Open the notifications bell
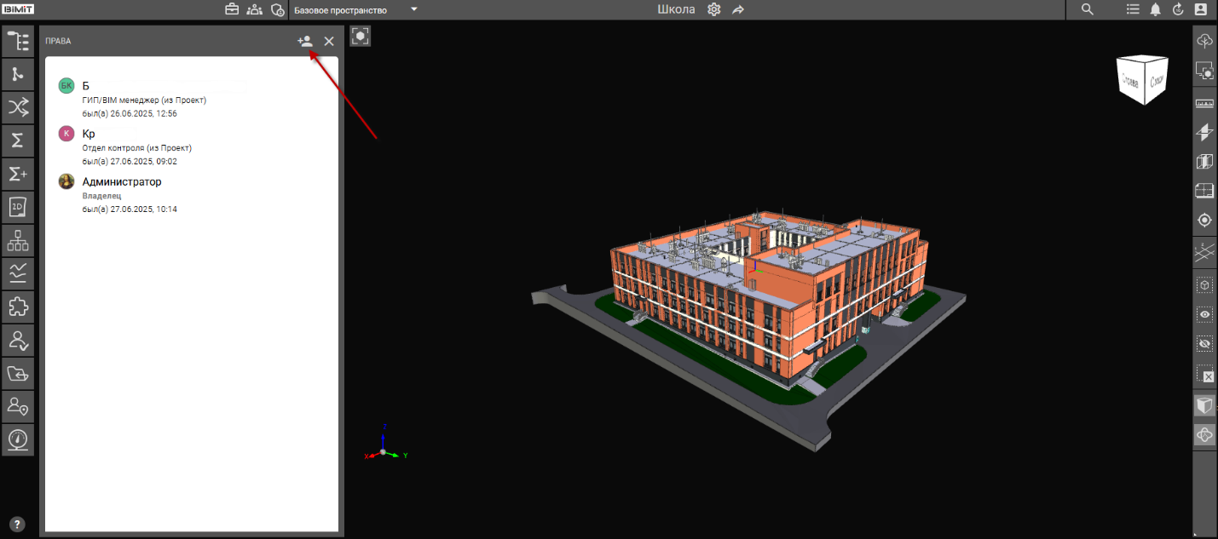 1156,9
